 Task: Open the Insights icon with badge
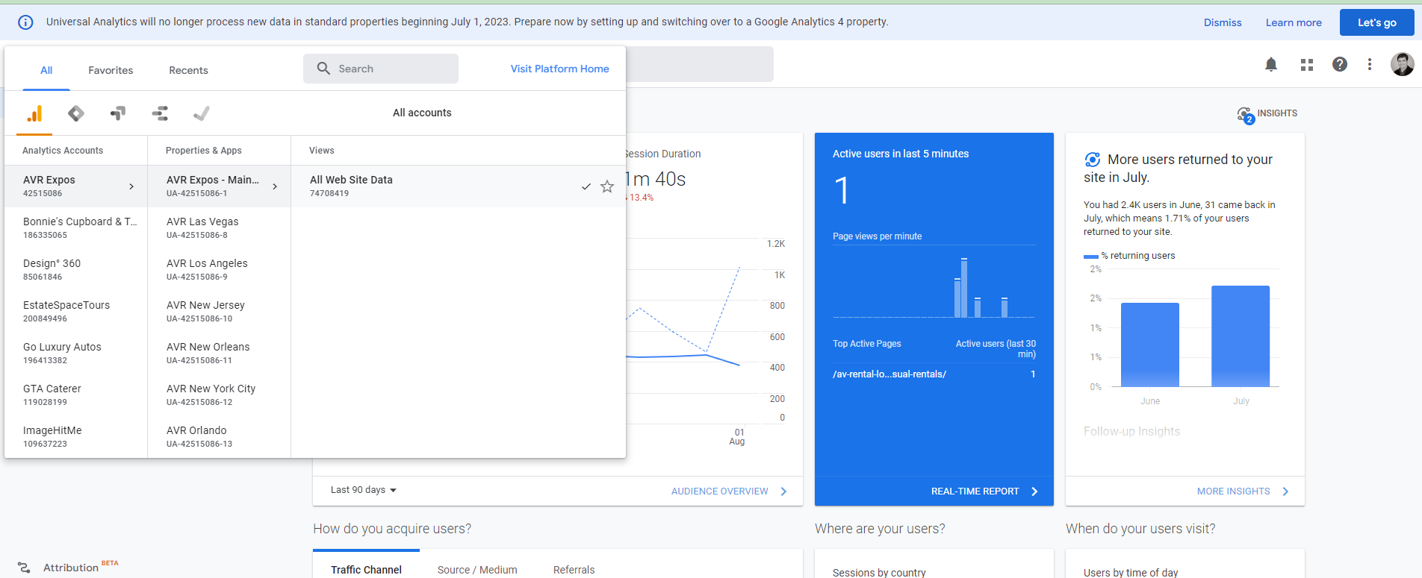pos(1246,115)
